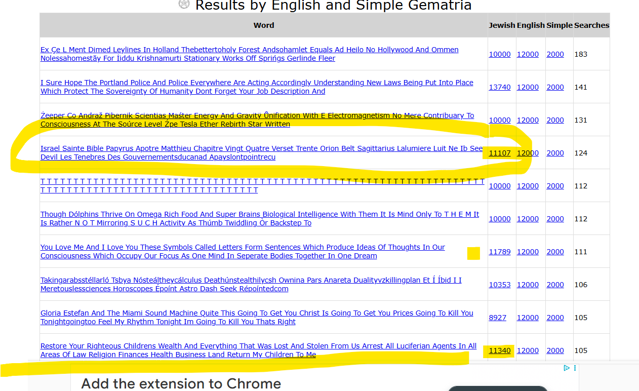The width and height of the screenshot is (639, 391).
Task: Click Jewish value 13740
Action: point(500,87)
